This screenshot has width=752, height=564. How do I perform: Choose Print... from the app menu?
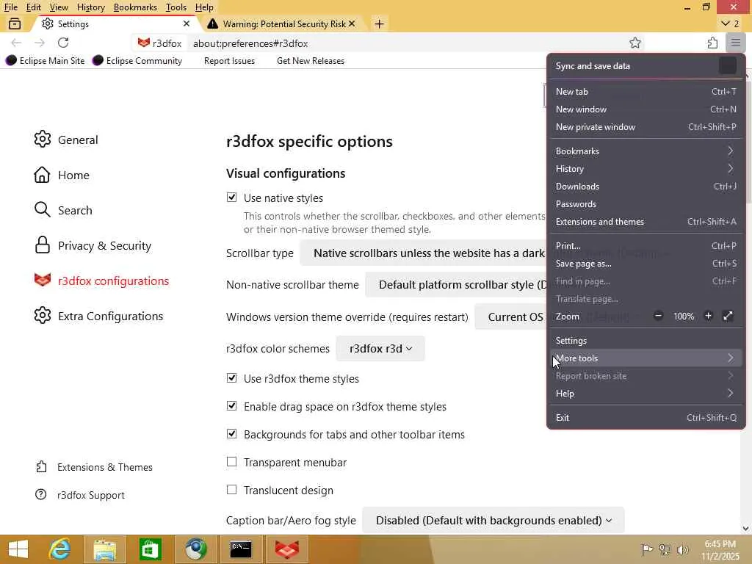(x=646, y=246)
